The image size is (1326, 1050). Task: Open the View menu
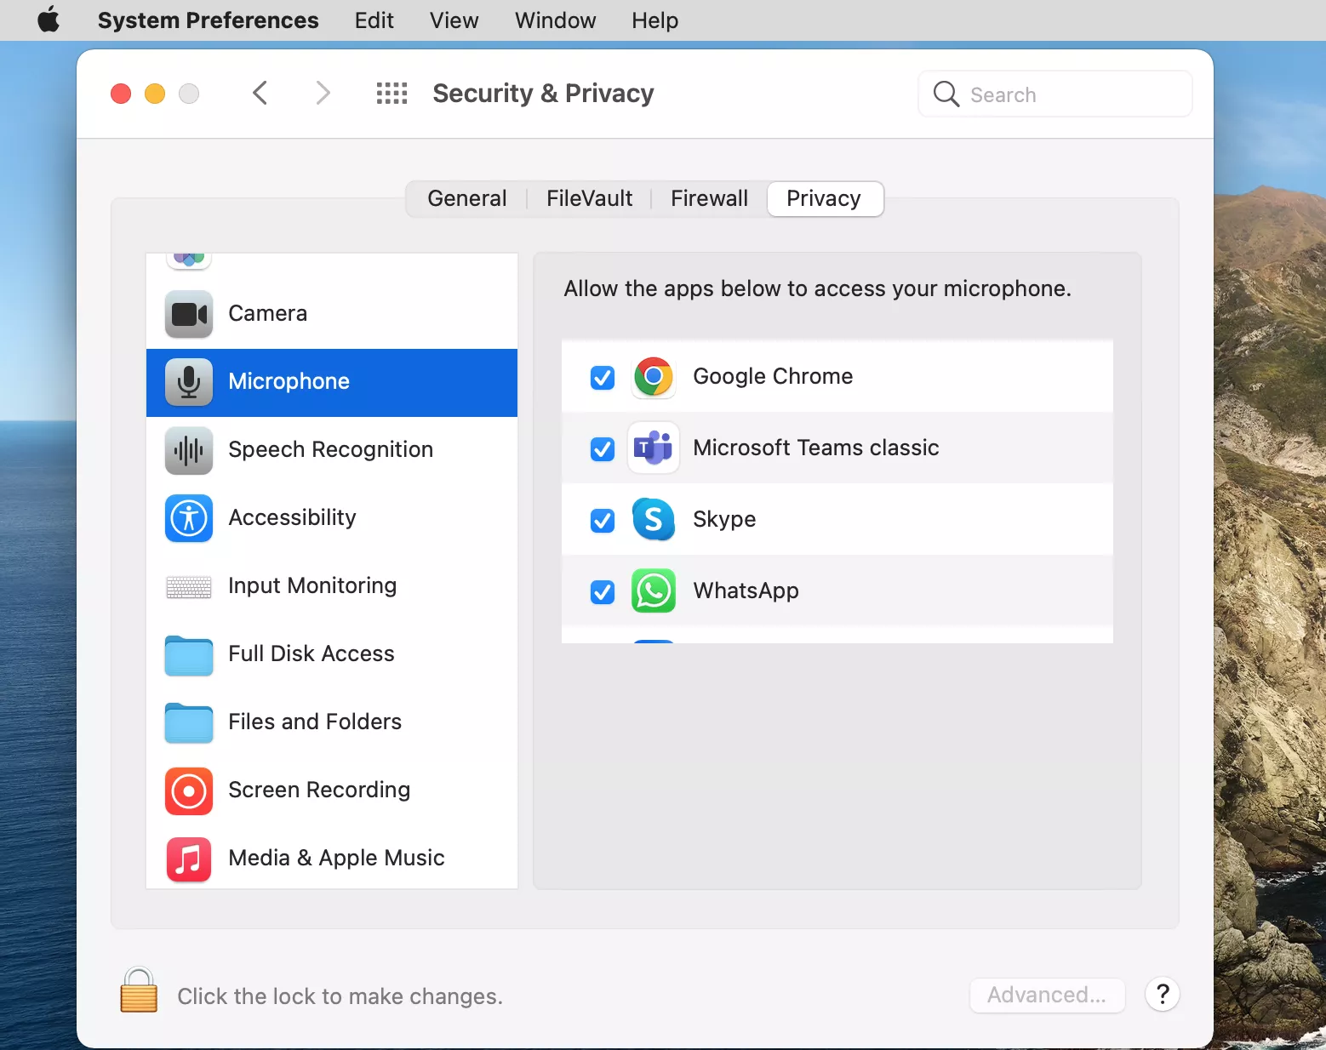[454, 20]
